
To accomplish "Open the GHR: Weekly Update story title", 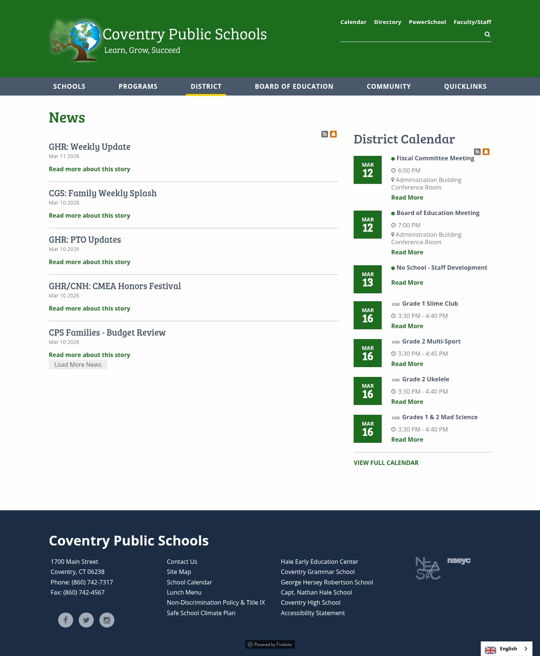I will (x=90, y=147).
